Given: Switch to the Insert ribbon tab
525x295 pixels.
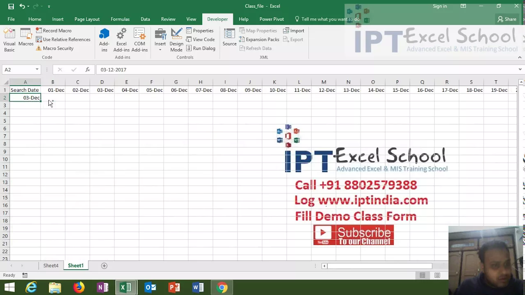Looking at the screenshot, I should click(58, 19).
